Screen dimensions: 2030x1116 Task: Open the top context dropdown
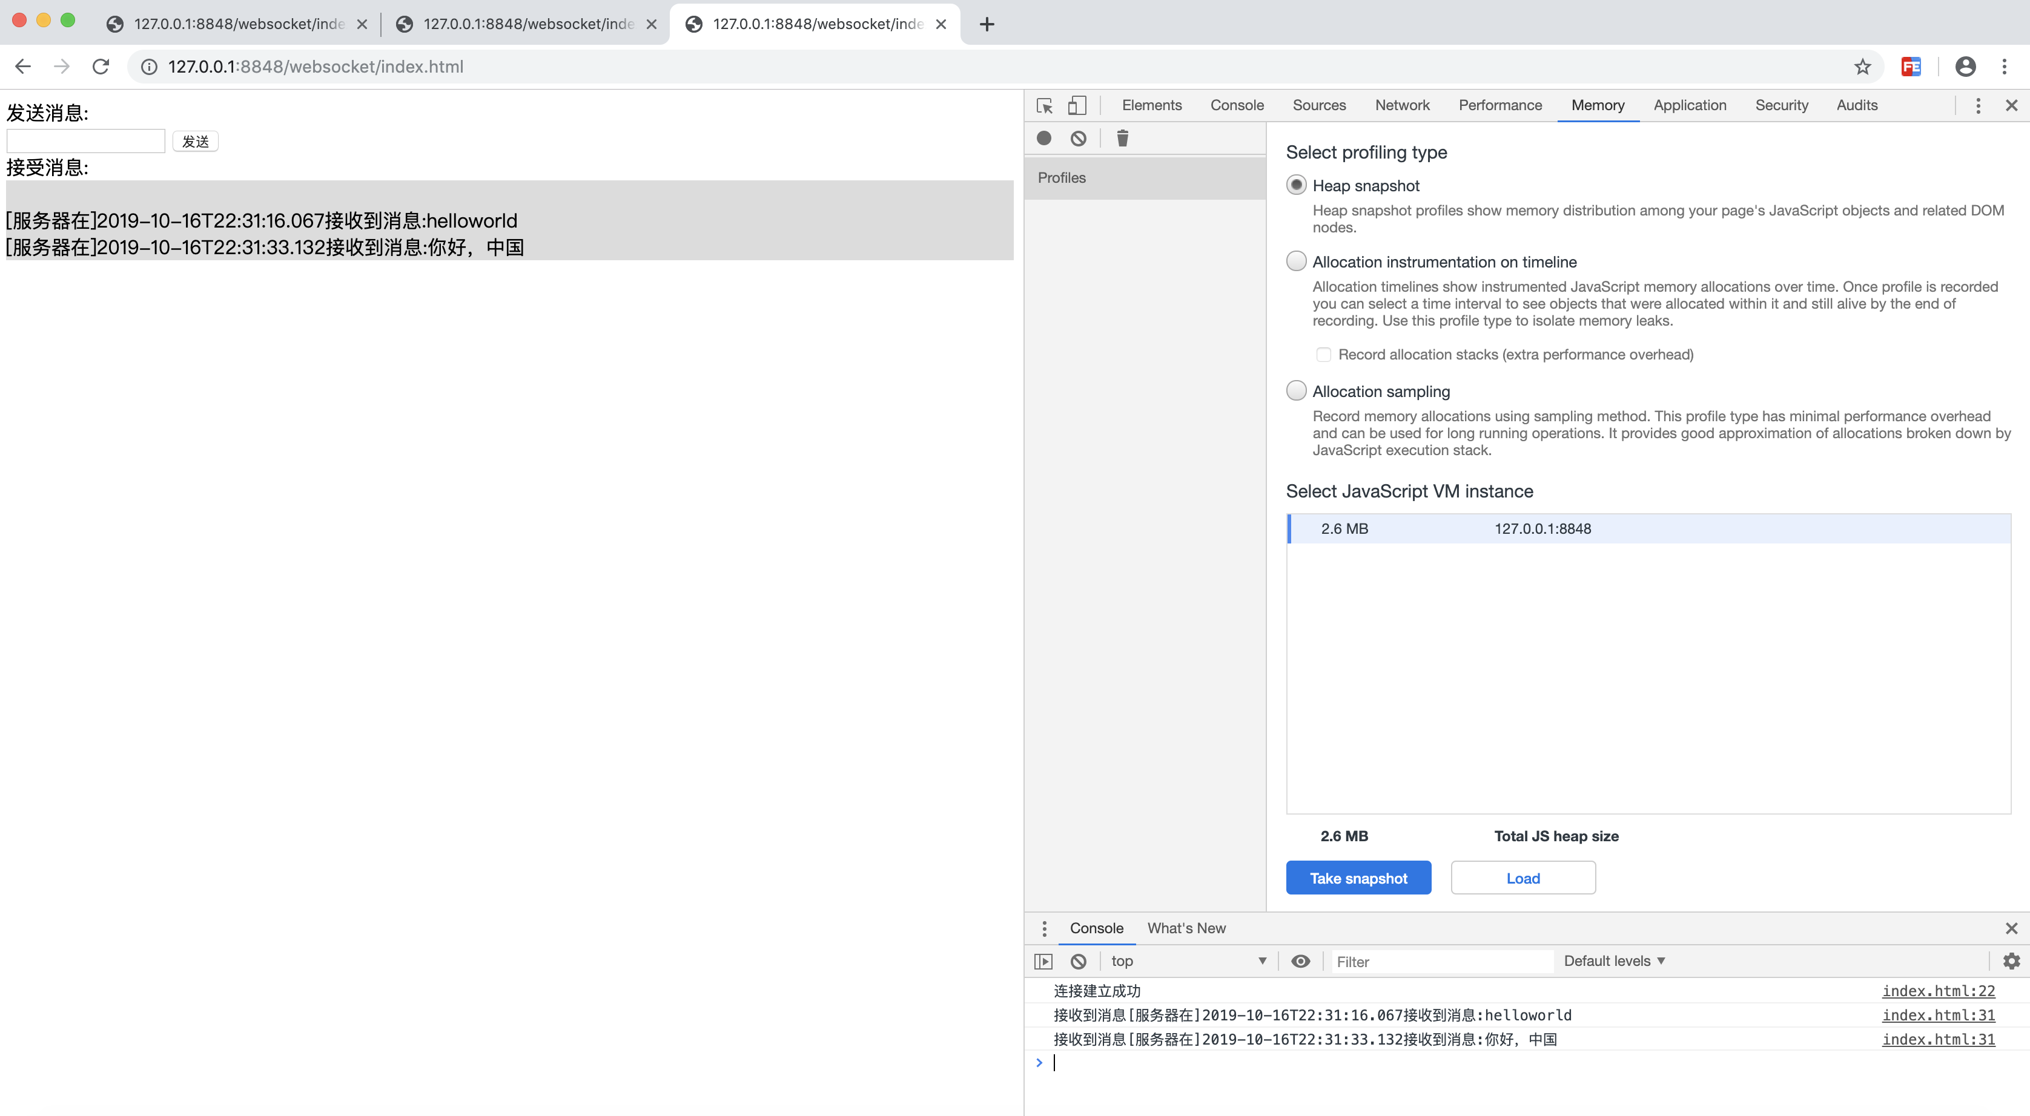click(x=1188, y=962)
